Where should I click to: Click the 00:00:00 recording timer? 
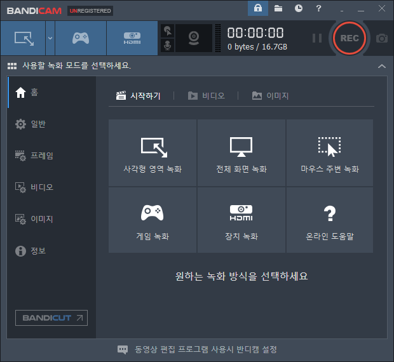(x=255, y=33)
